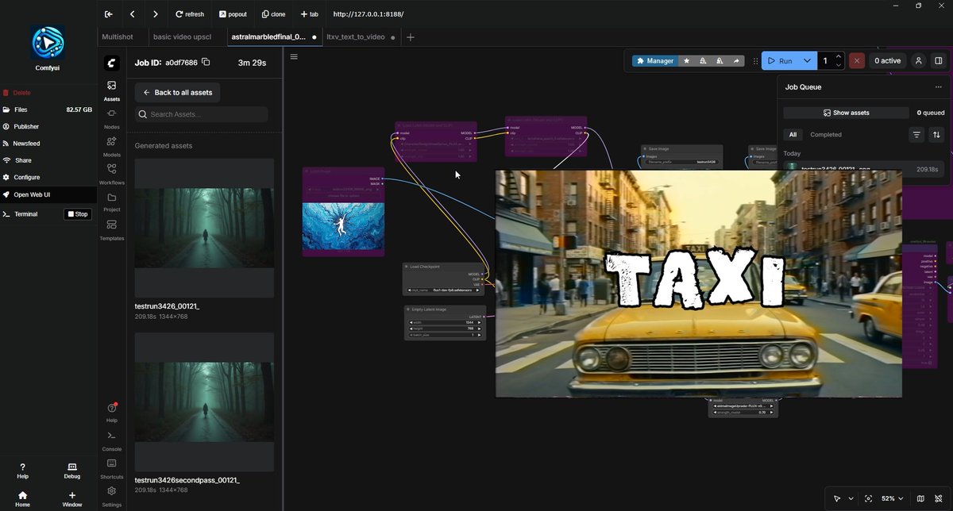Click the canvas hamburger menu icon

pos(294,56)
